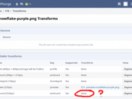Go to F18 breadcrumb link
Viewport: 132px width, 99px height.
click(x=7, y=11)
